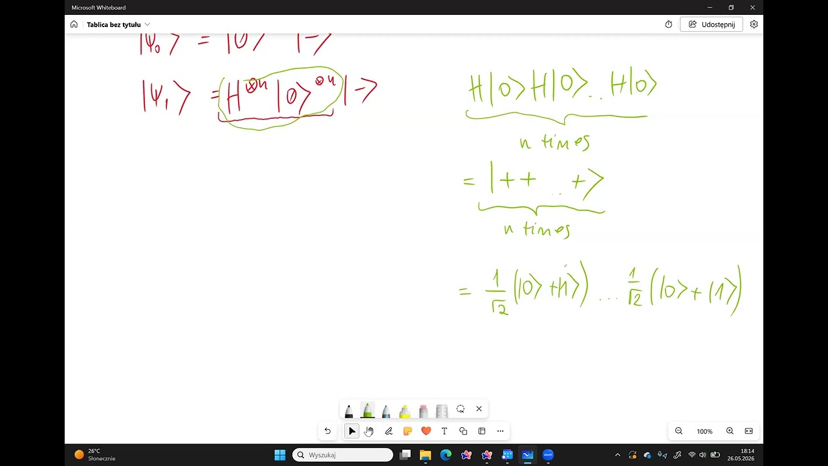Screen dimensions: 828x466
Task: Open the inking pen toolbar button
Action: click(389, 431)
